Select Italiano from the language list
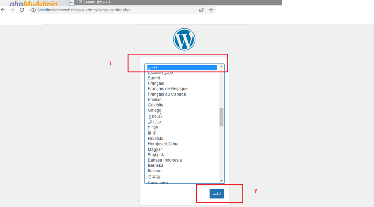This screenshot has height=207, width=374. coord(154,171)
